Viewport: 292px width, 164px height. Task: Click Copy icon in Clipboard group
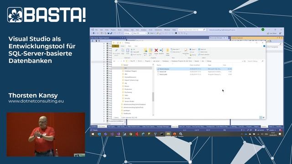coord(123,51)
